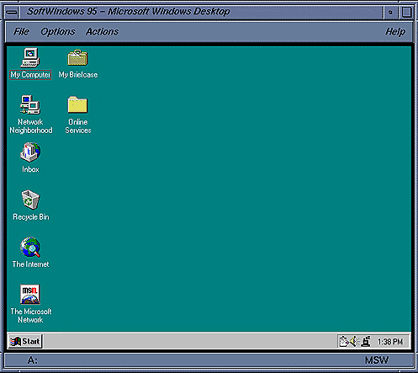
Task: Open the Start menu button
Action: click(25, 341)
